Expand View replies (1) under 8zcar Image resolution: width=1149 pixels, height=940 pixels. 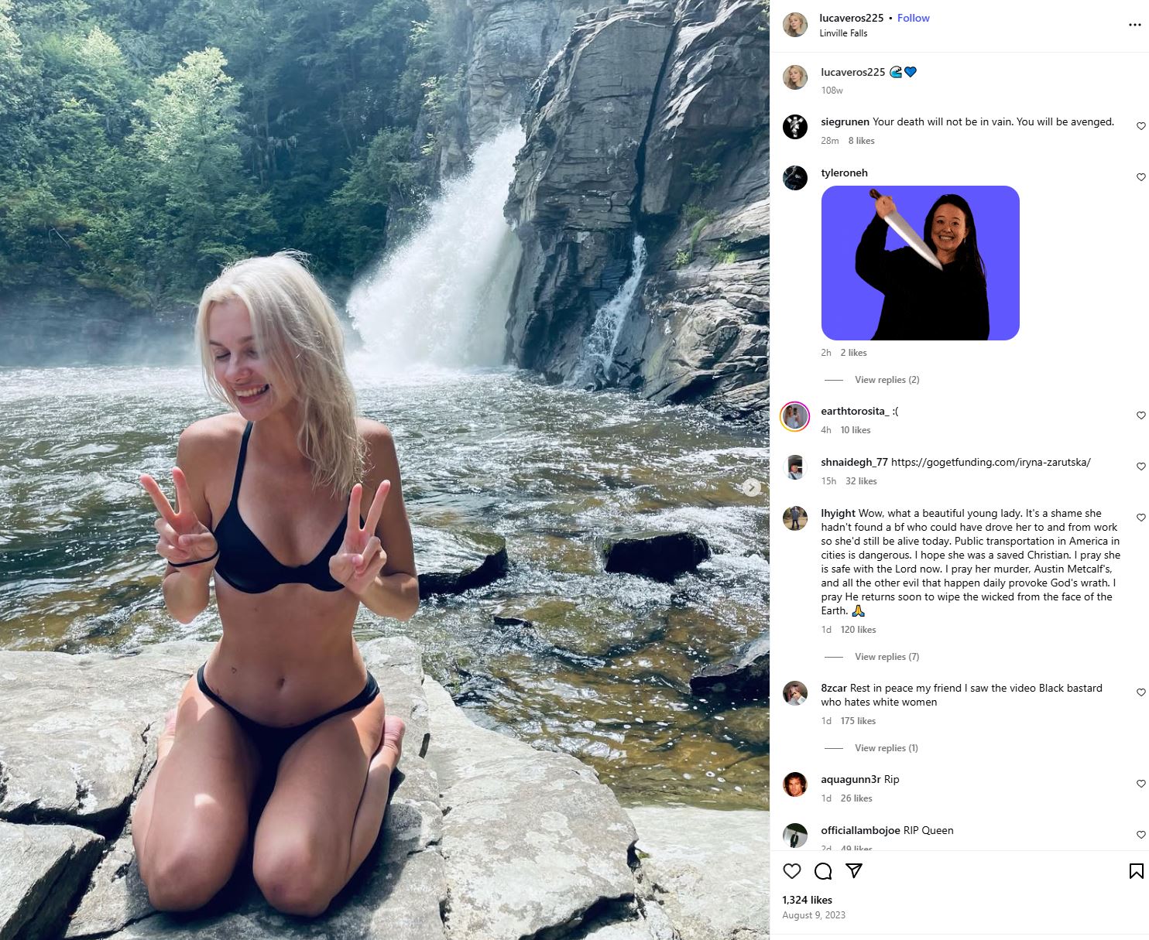886,748
